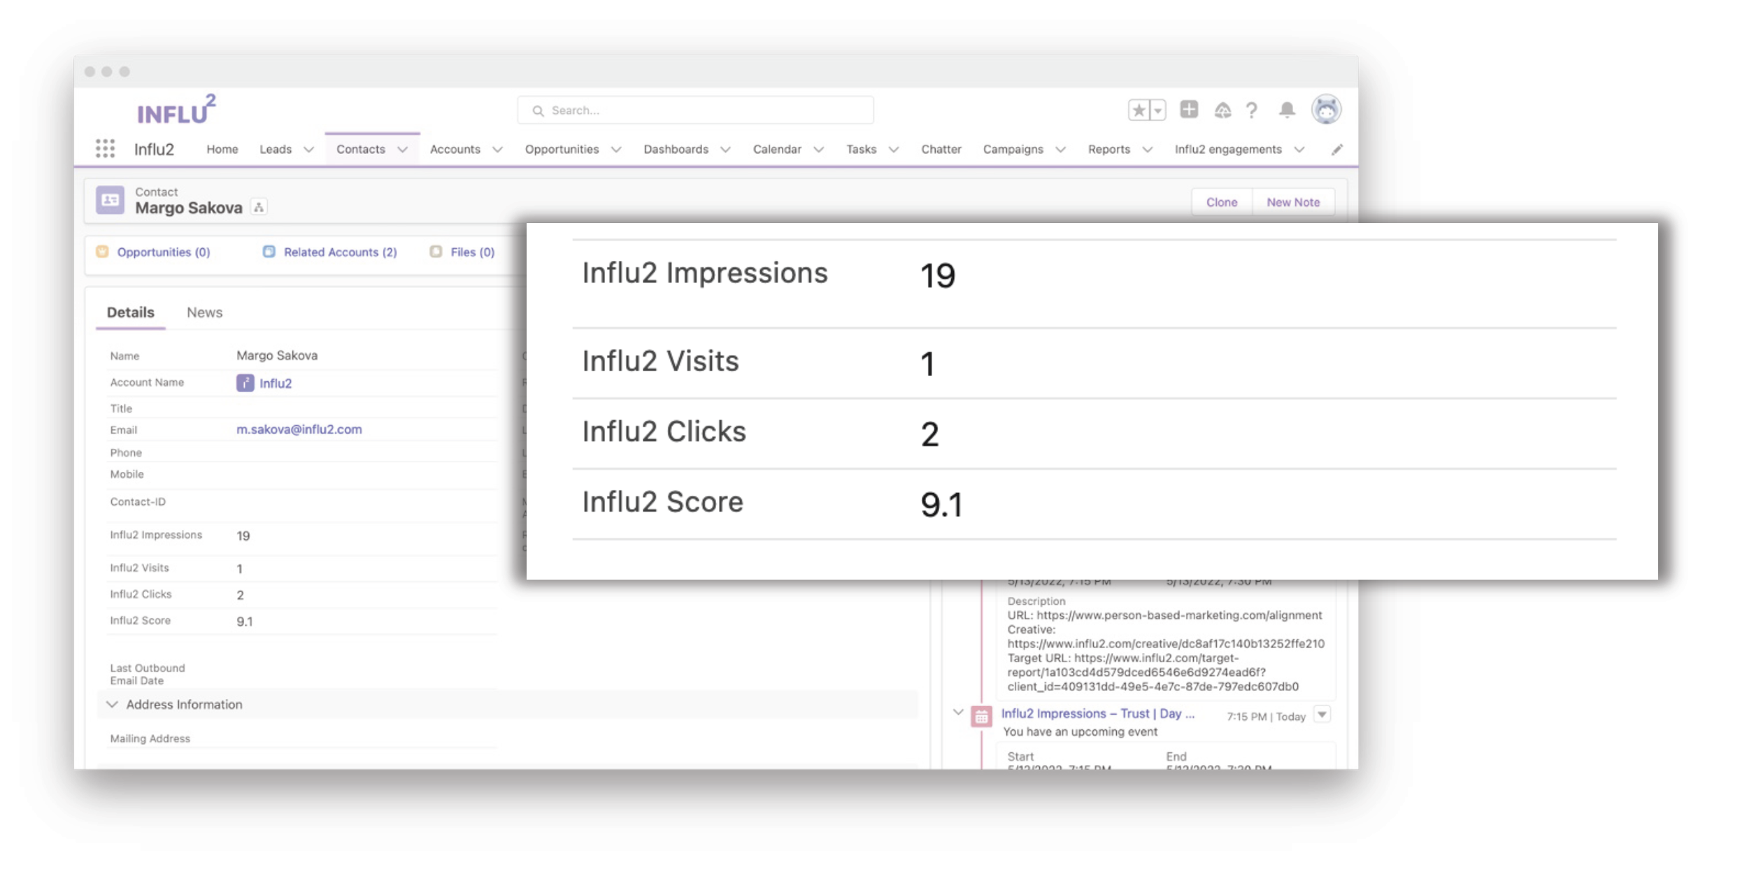The height and width of the screenshot is (874, 1754).
Task: Click the contact hierarchy icon beside Margo Sakova
Action: coord(259,208)
